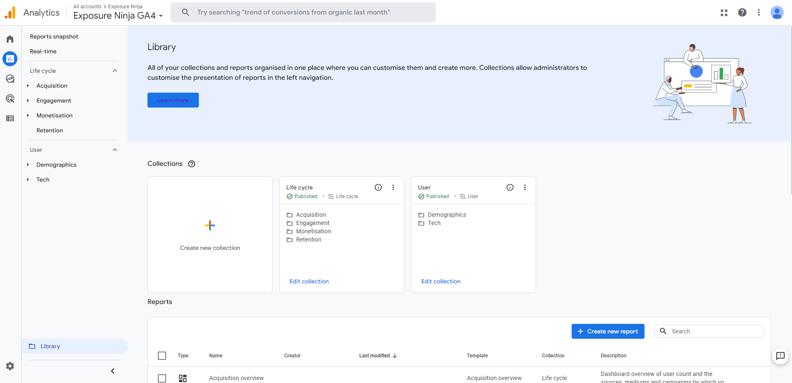Image resolution: width=792 pixels, height=383 pixels.
Task: Open the Configure table icon in left rail
Action: (x=10, y=118)
